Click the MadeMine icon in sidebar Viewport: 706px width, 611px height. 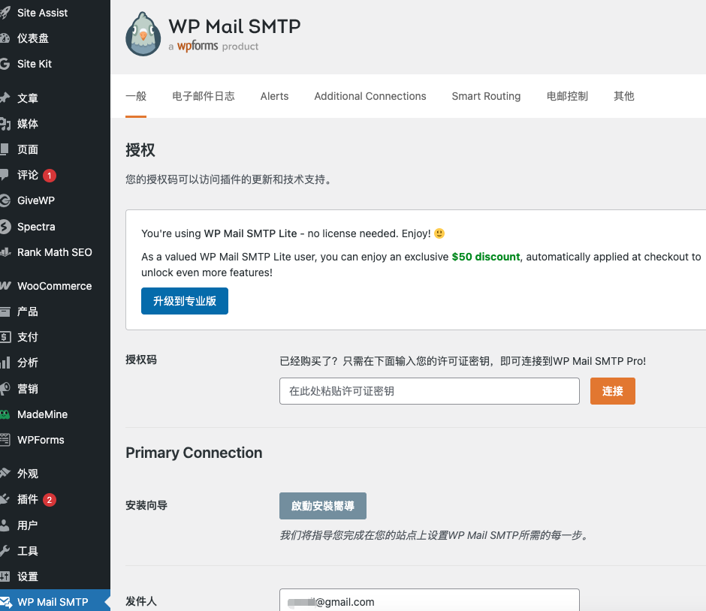tap(5, 414)
